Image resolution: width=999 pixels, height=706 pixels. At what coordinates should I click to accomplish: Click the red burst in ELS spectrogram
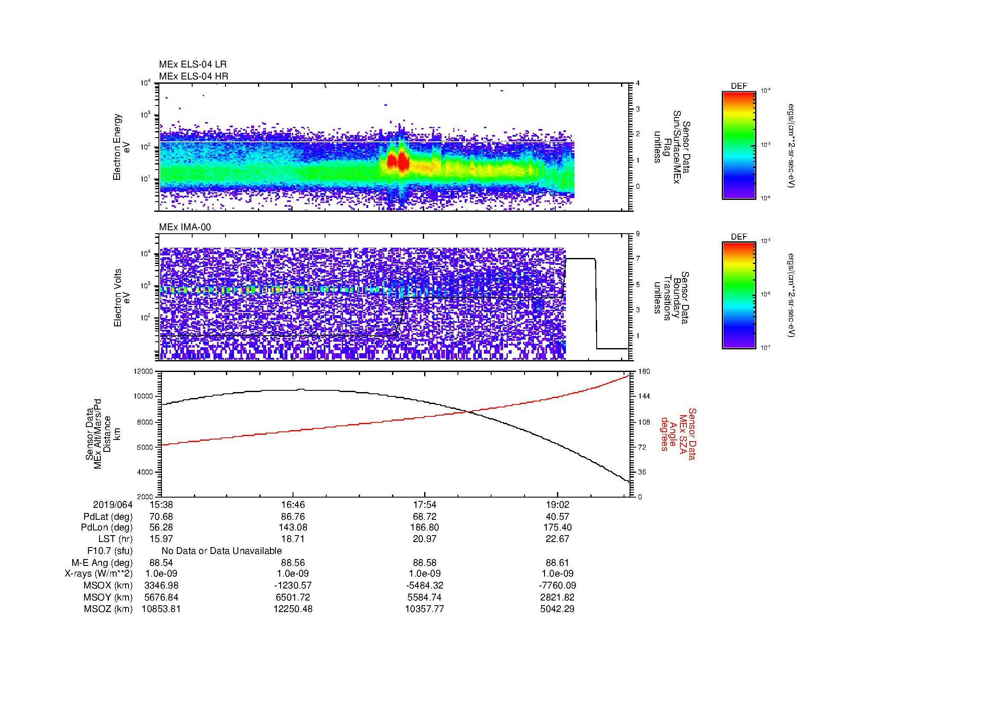(x=398, y=162)
